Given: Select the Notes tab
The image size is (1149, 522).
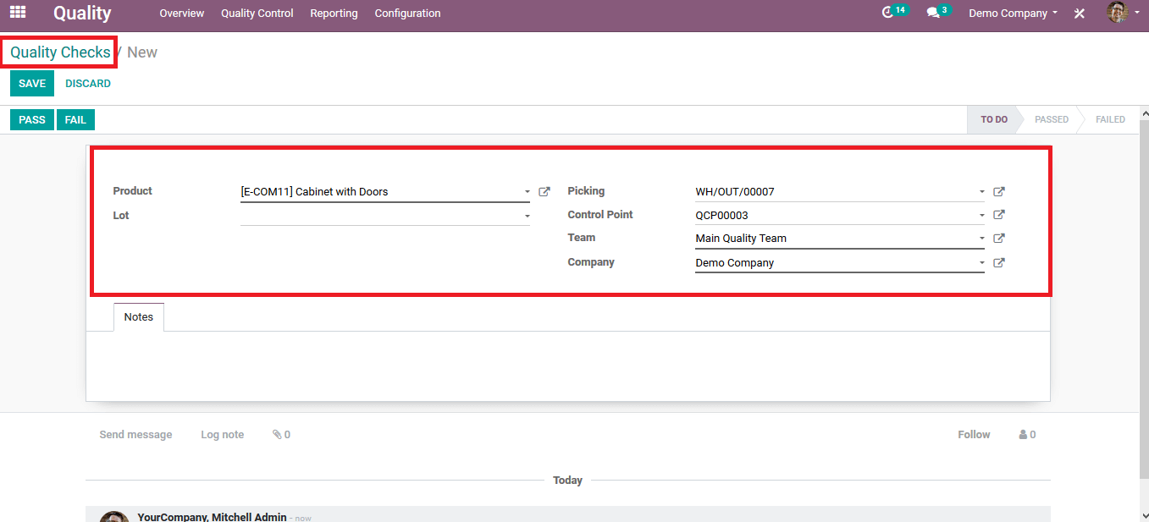Looking at the screenshot, I should click(x=139, y=317).
